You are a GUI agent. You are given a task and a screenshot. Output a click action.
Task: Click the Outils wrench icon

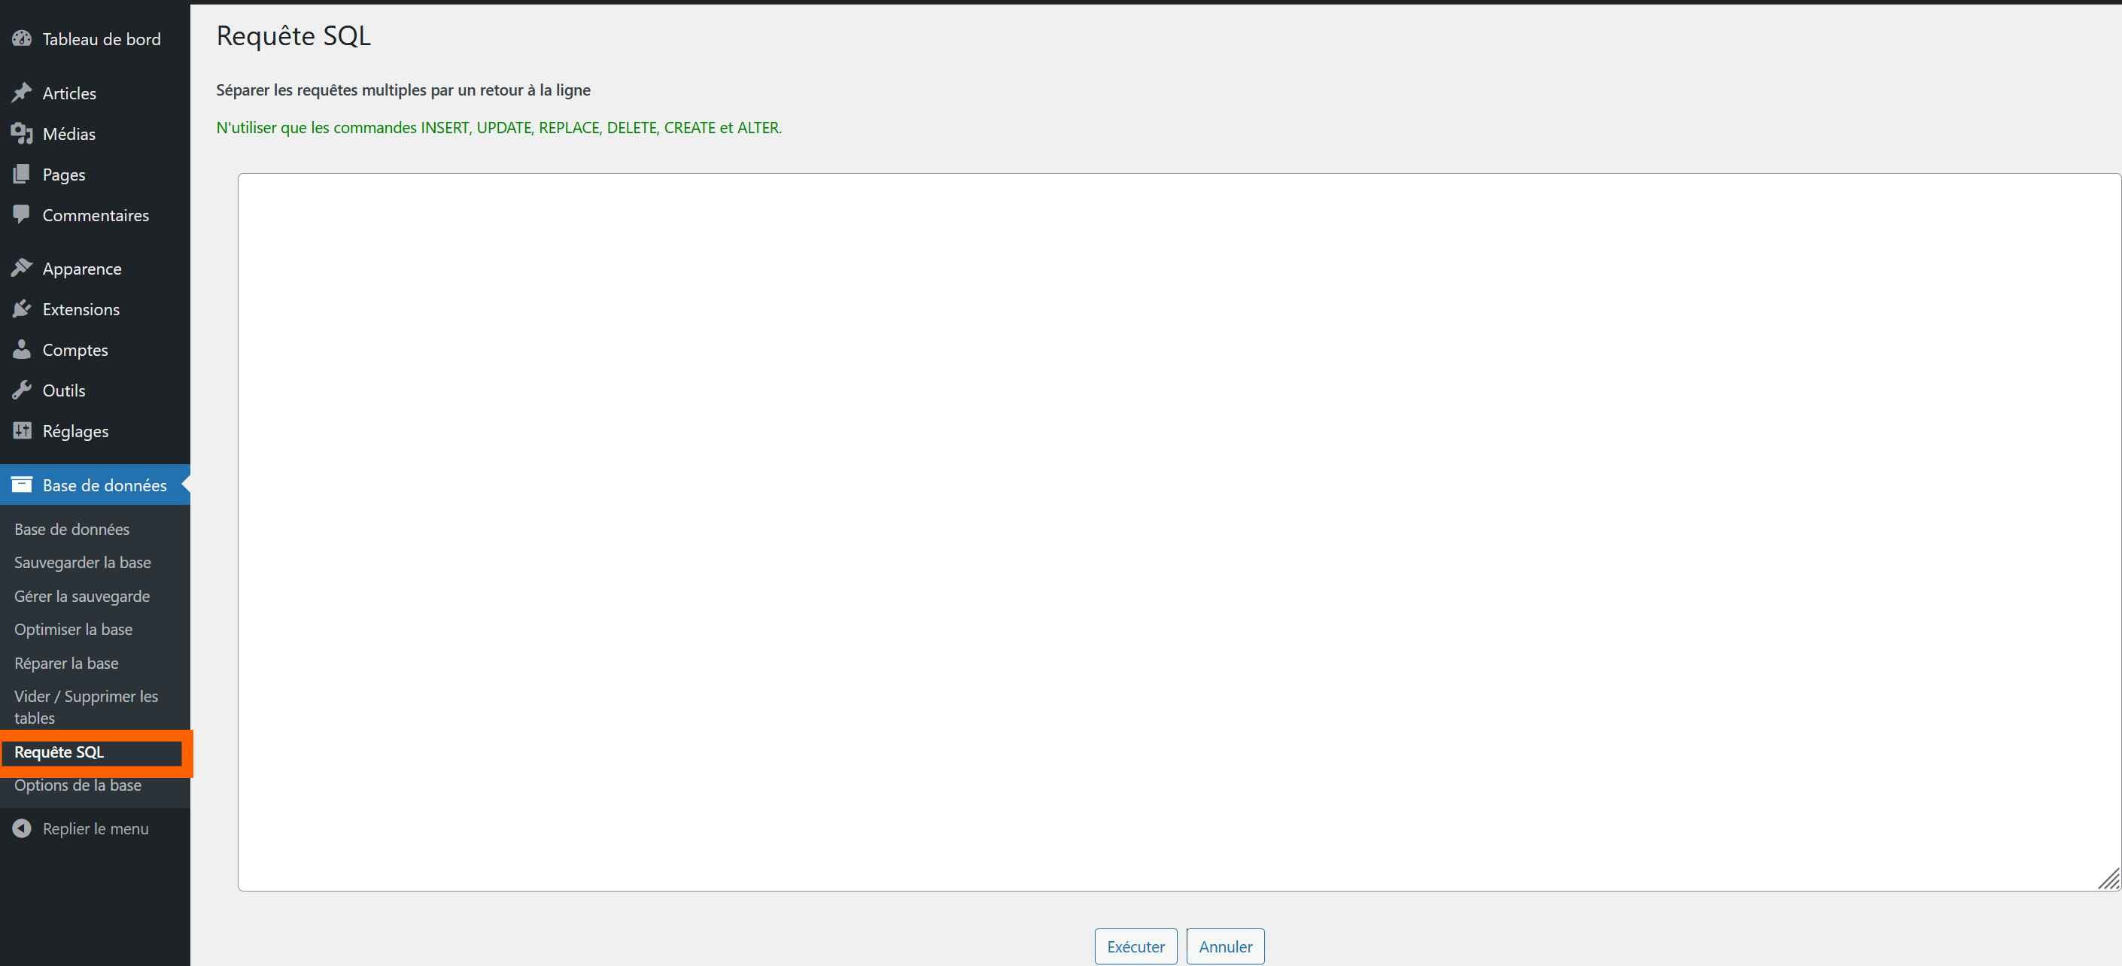[x=23, y=390]
